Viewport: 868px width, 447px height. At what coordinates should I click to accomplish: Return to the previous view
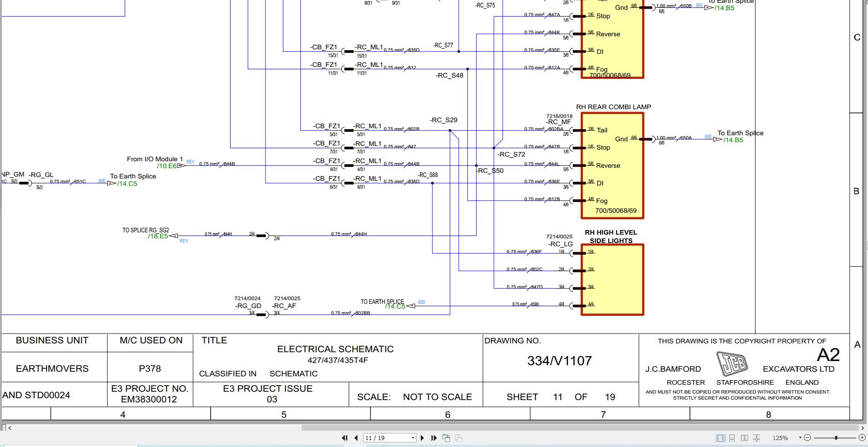point(446,437)
